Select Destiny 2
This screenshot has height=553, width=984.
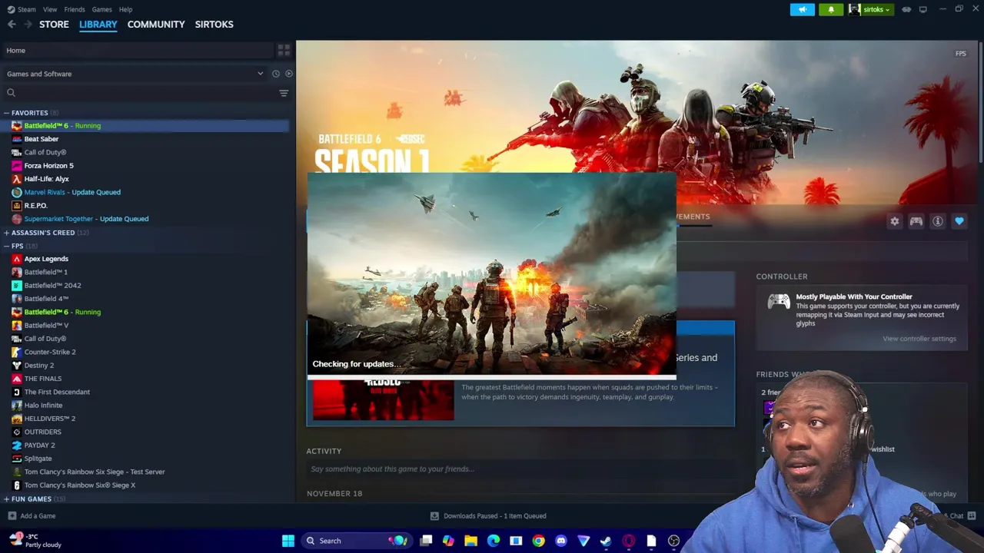(38, 366)
